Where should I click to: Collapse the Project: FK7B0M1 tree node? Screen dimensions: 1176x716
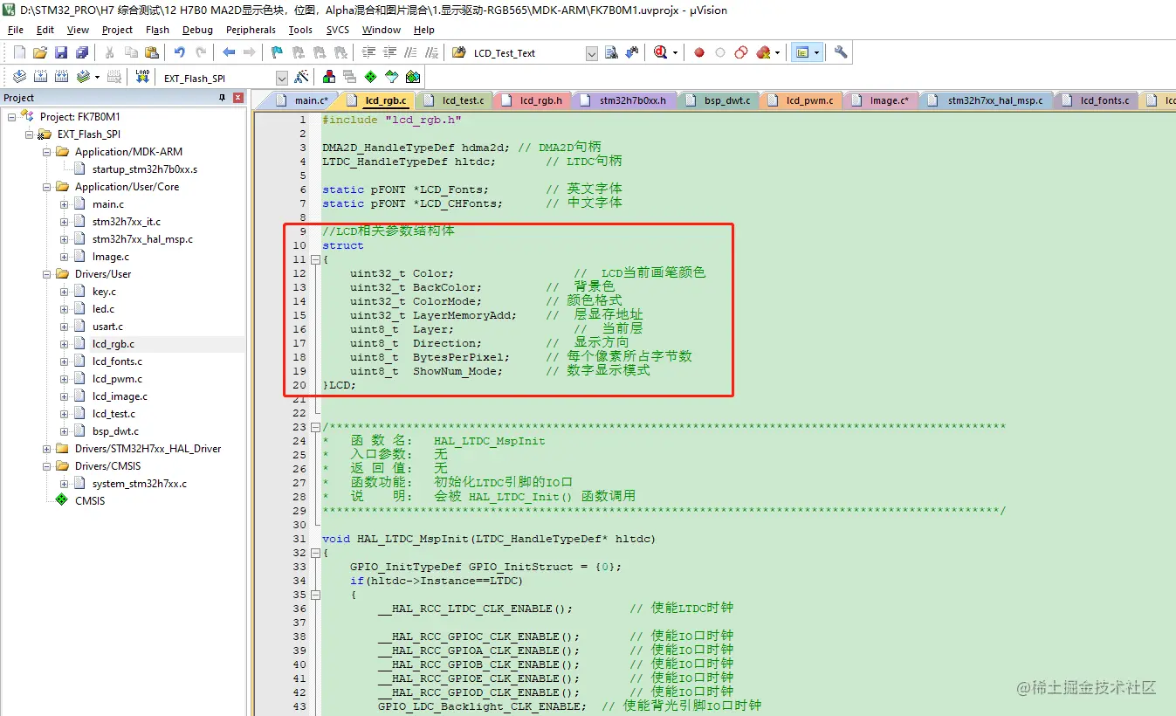point(11,116)
